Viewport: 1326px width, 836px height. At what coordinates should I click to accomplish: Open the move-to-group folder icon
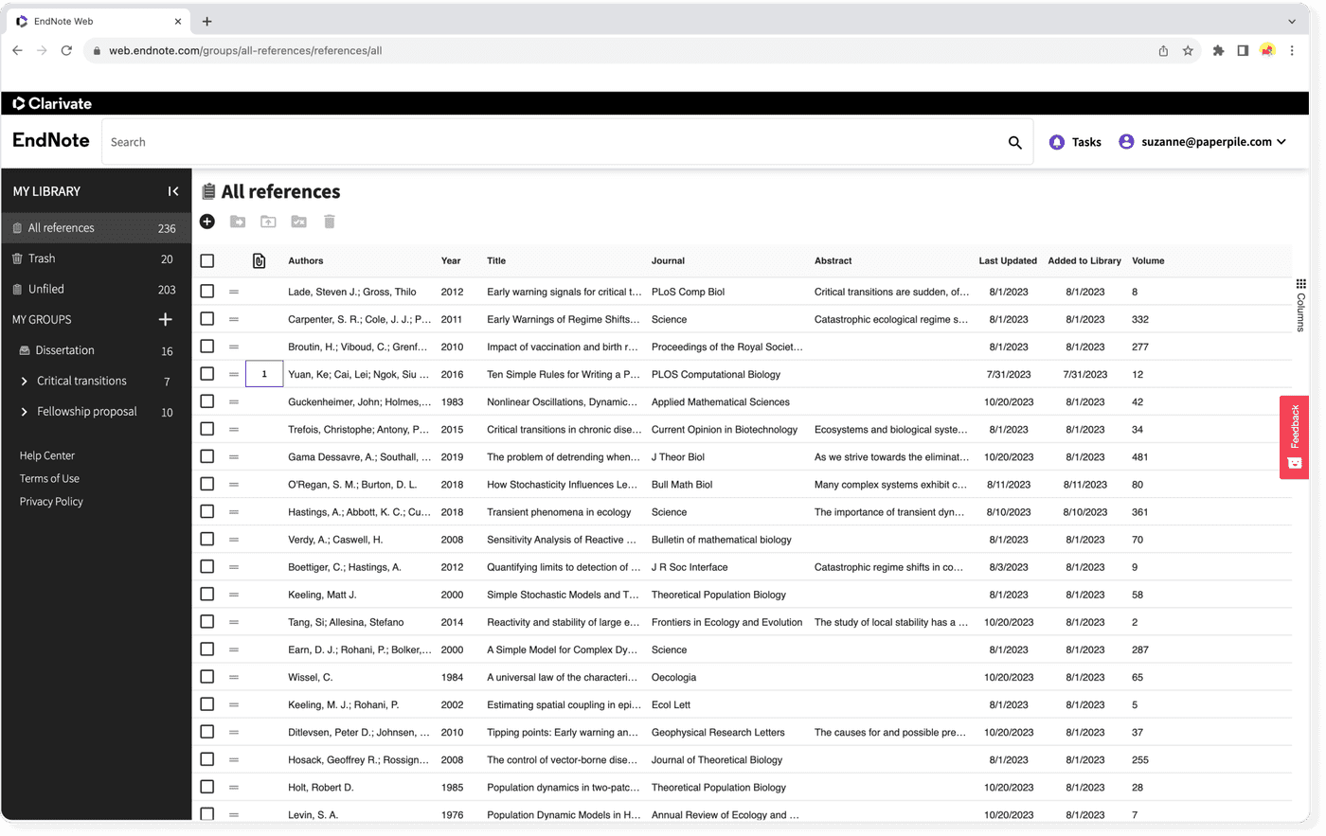[x=237, y=221]
